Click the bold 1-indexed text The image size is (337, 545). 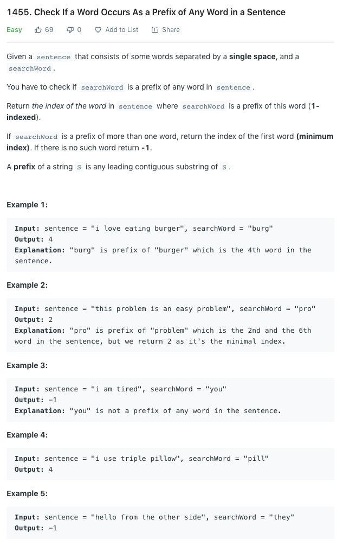[x=20, y=117]
